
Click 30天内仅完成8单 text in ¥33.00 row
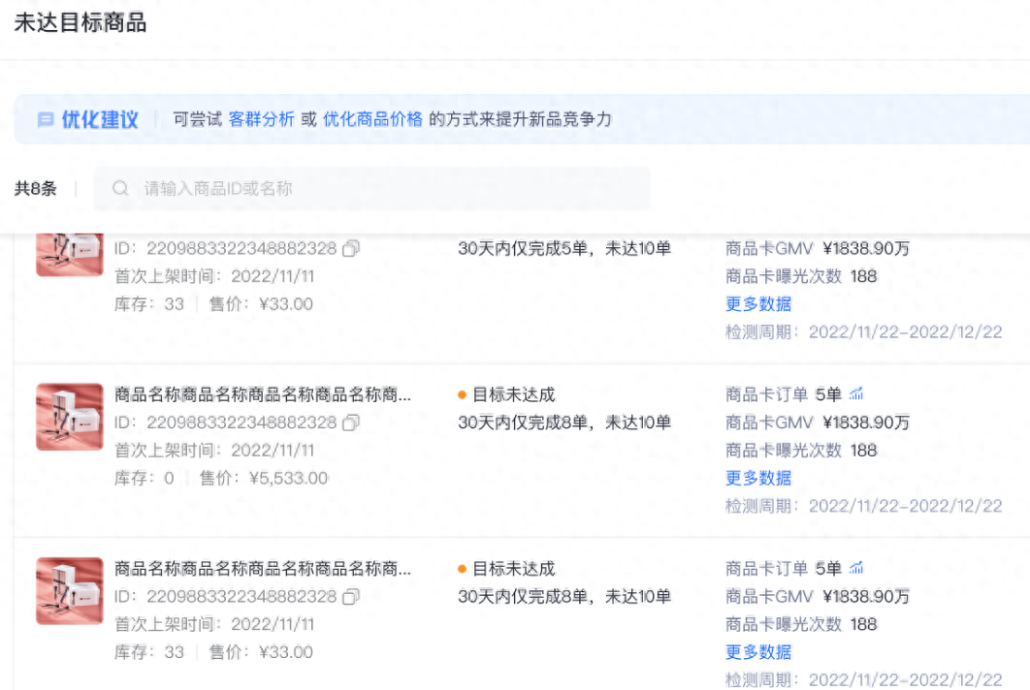pyautogui.click(x=564, y=597)
